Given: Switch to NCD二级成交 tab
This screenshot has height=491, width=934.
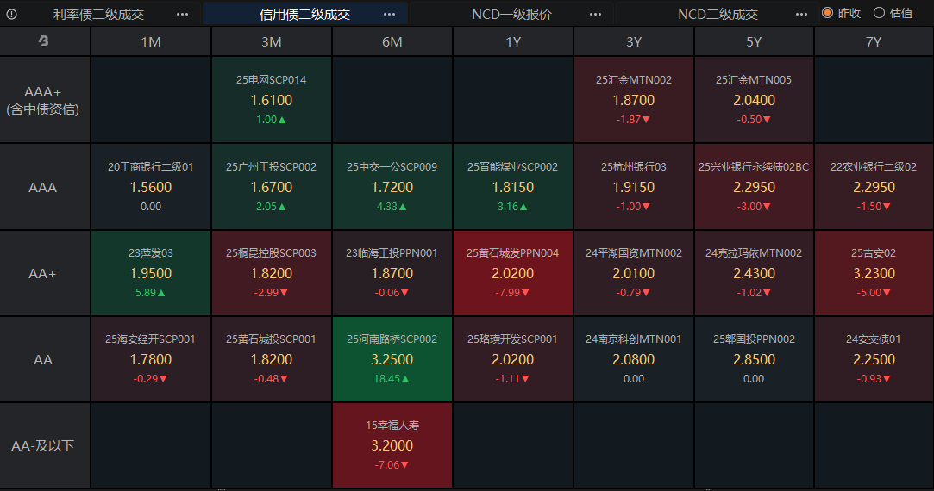Looking at the screenshot, I should (x=718, y=14).
